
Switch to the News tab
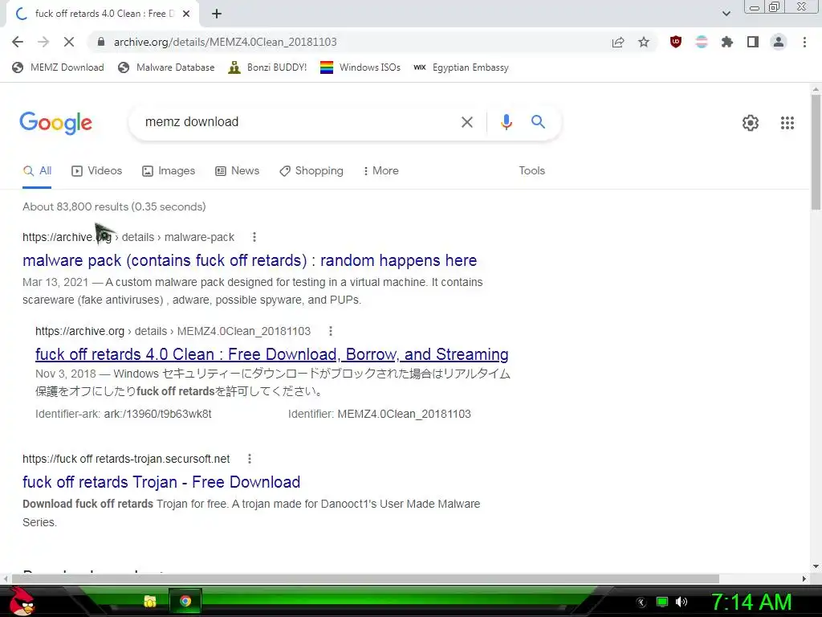(237, 171)
